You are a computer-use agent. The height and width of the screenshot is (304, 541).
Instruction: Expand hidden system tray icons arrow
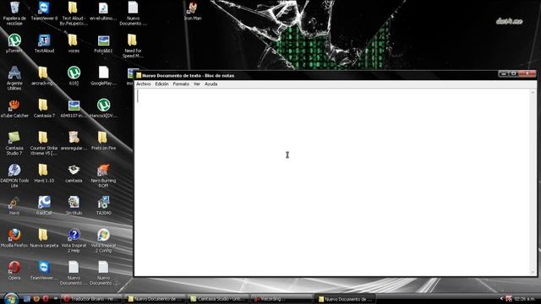pyautogui.click(x=501, y=299)
